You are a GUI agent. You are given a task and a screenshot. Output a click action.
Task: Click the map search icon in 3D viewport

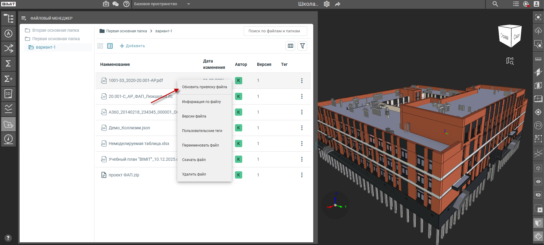point(510,61)
